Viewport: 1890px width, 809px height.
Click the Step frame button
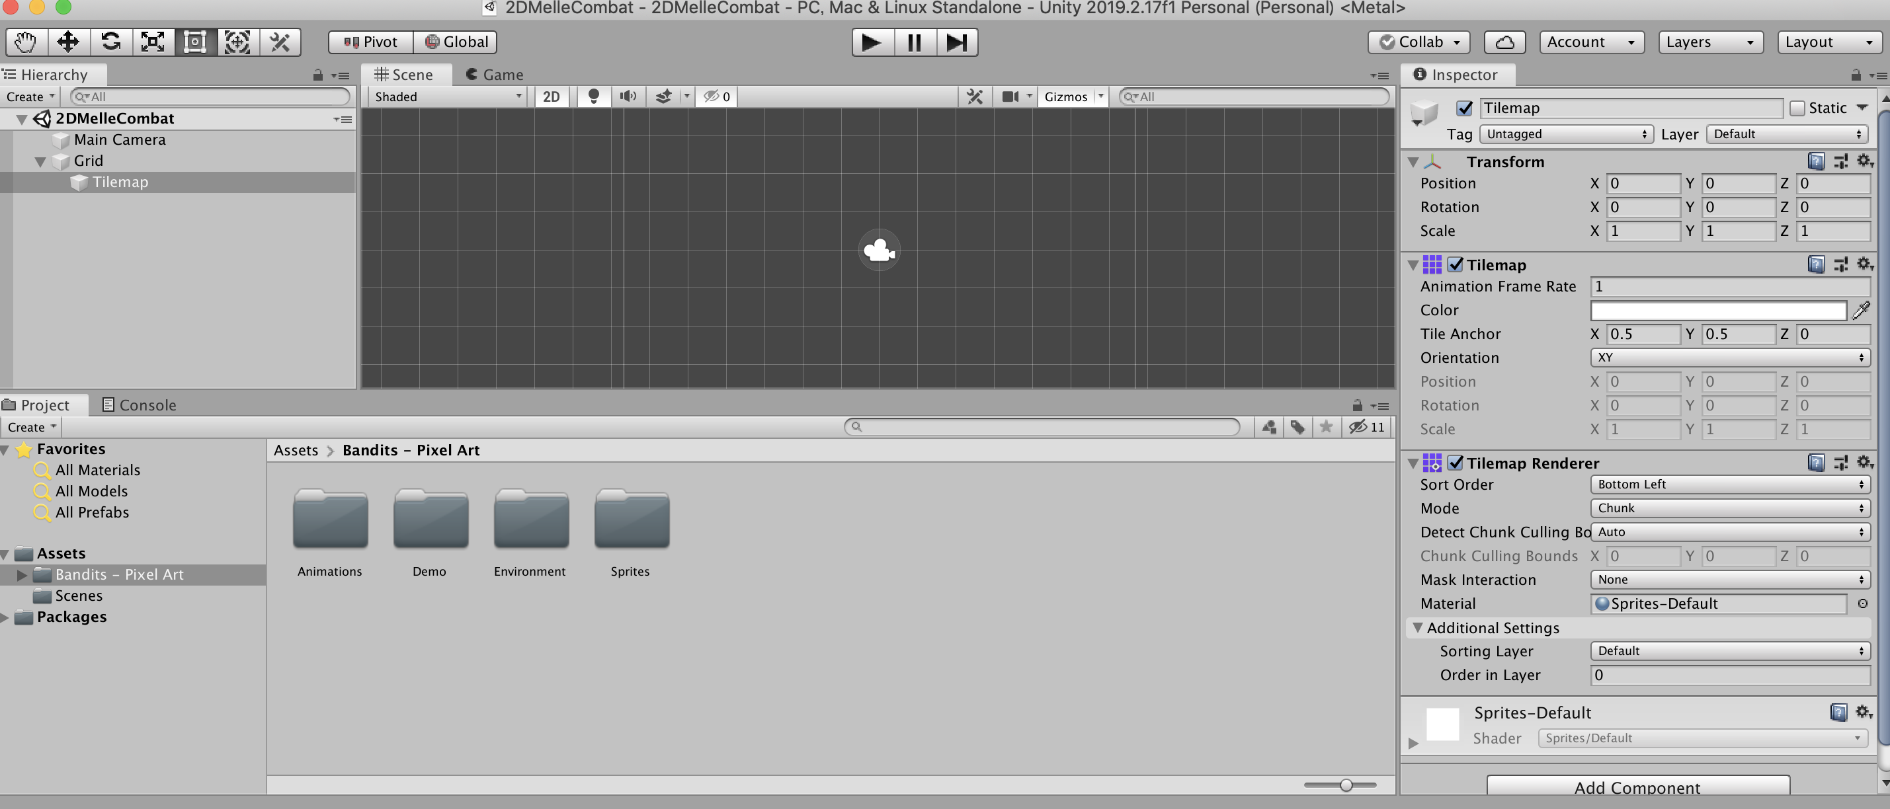tap(957, 42)
